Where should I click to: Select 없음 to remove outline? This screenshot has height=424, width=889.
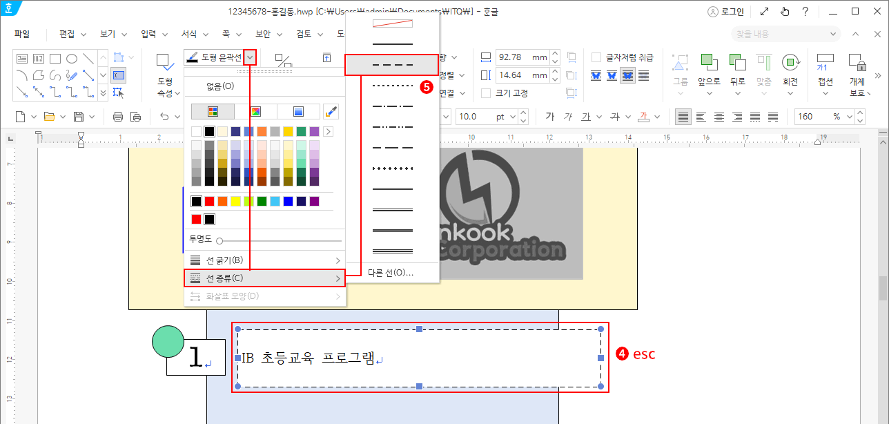[x=220, y=86]
